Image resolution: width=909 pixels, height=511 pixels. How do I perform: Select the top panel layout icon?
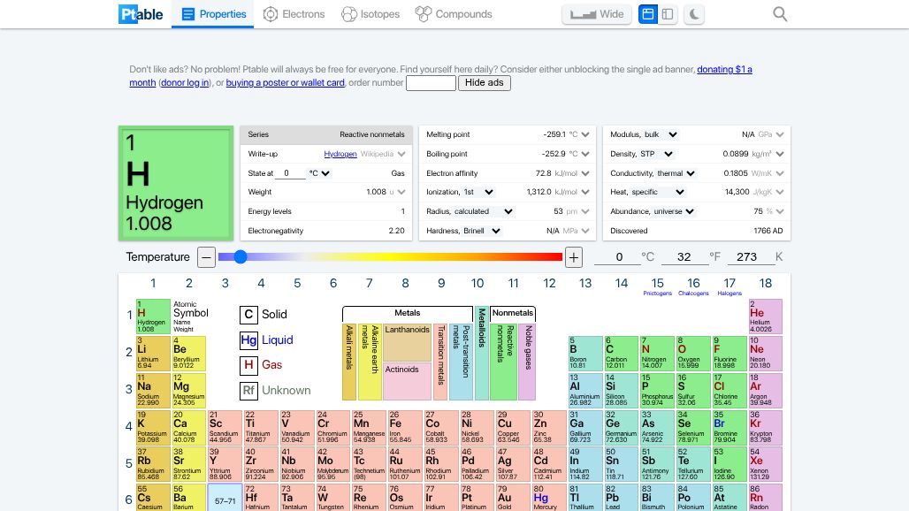[648, 14]
